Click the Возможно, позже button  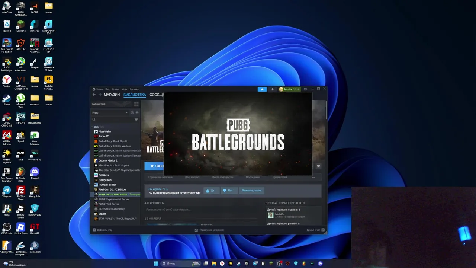click(x=251, y=191)
